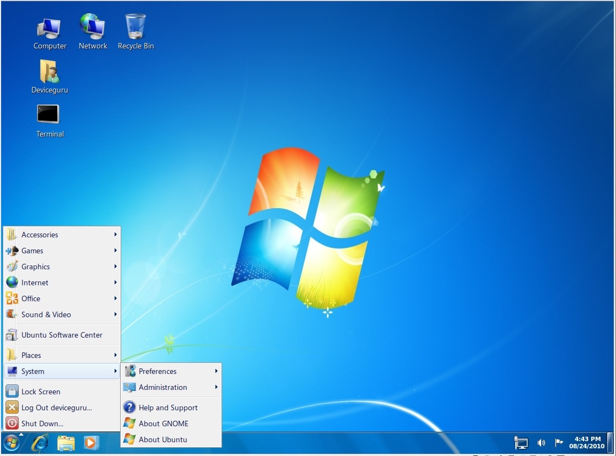Click the Log Out X icon
Viewport: 616px width, 456px height.
(x=12, y=408)
